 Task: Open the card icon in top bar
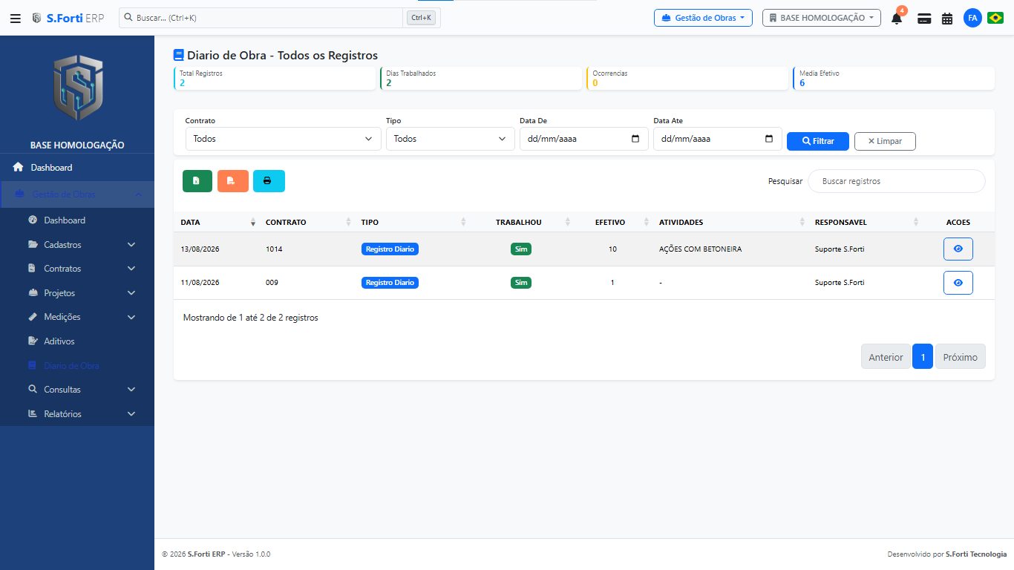click(x=924, y=19)
